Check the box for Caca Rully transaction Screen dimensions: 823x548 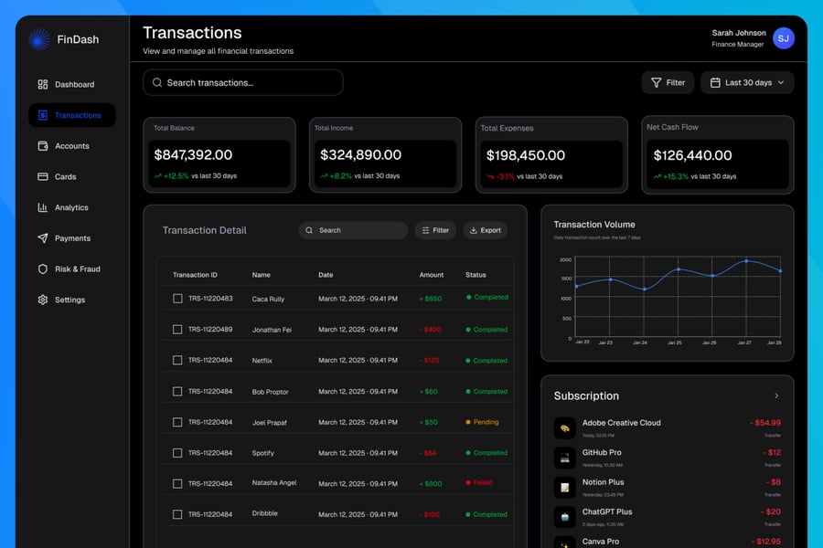coord(177,299)
